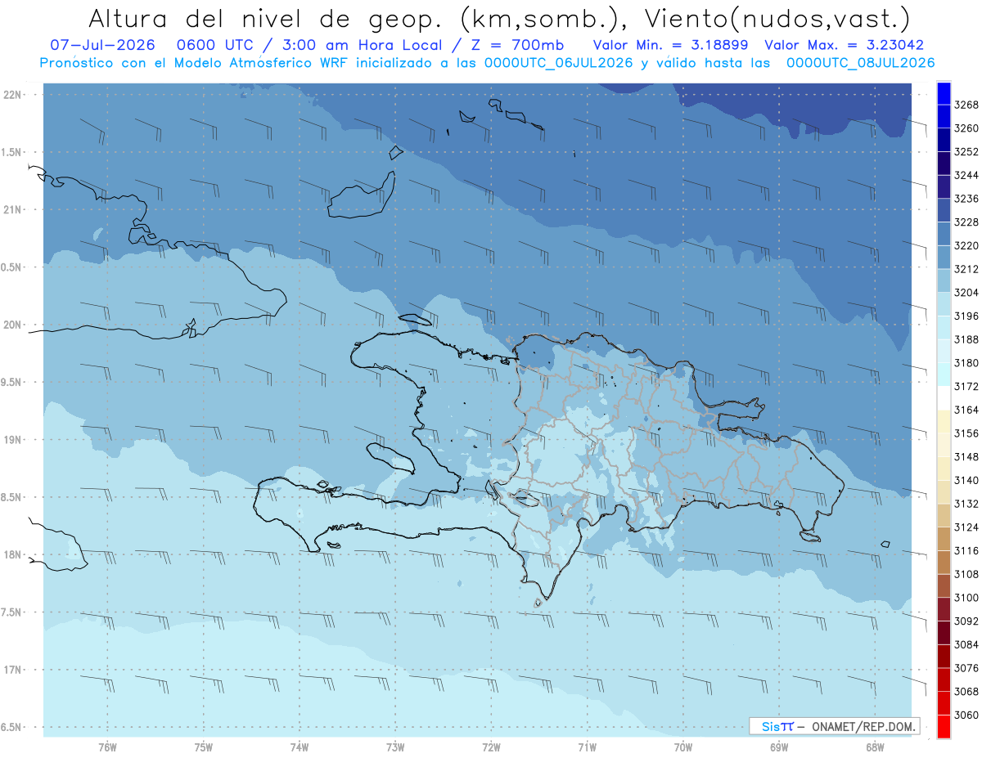Click the '3244' colorbar value
This screenshot has height=758, width=982.
tap(966, 175)
